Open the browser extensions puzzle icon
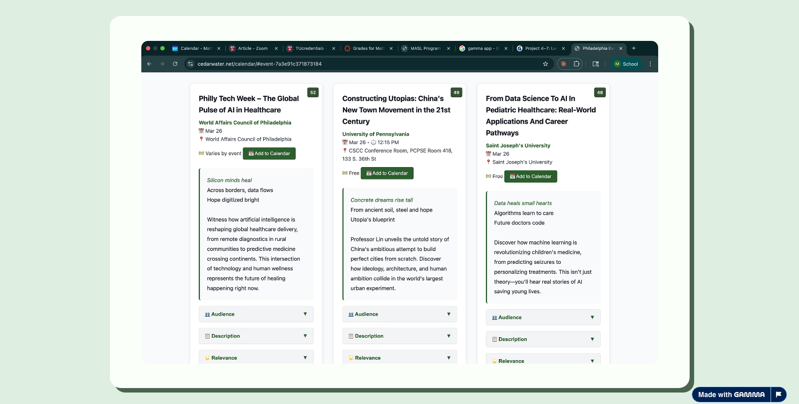The image size is (799, 404). click(576, 64)
